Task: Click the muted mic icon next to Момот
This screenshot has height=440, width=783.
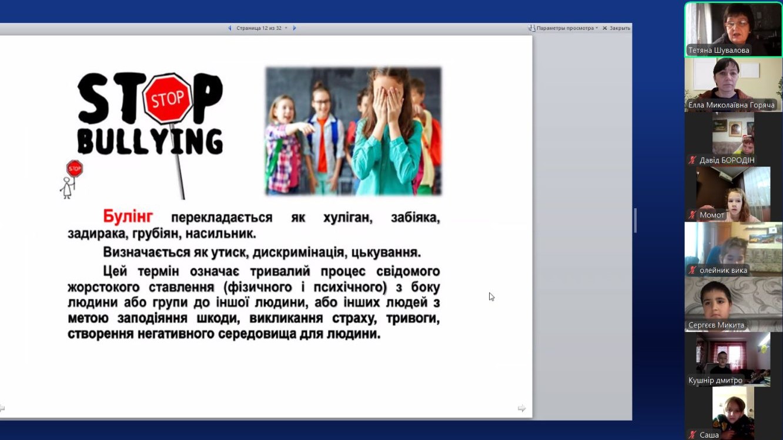Action: [693, 215]
